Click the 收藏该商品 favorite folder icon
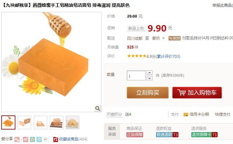The width and height of the screenshot is (233, 144). [56, 139]
